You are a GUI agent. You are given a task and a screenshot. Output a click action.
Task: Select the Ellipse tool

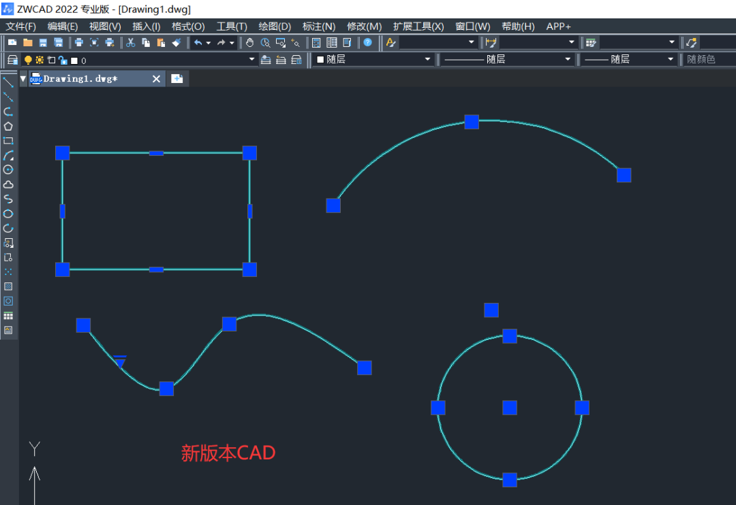click(8, 213)
